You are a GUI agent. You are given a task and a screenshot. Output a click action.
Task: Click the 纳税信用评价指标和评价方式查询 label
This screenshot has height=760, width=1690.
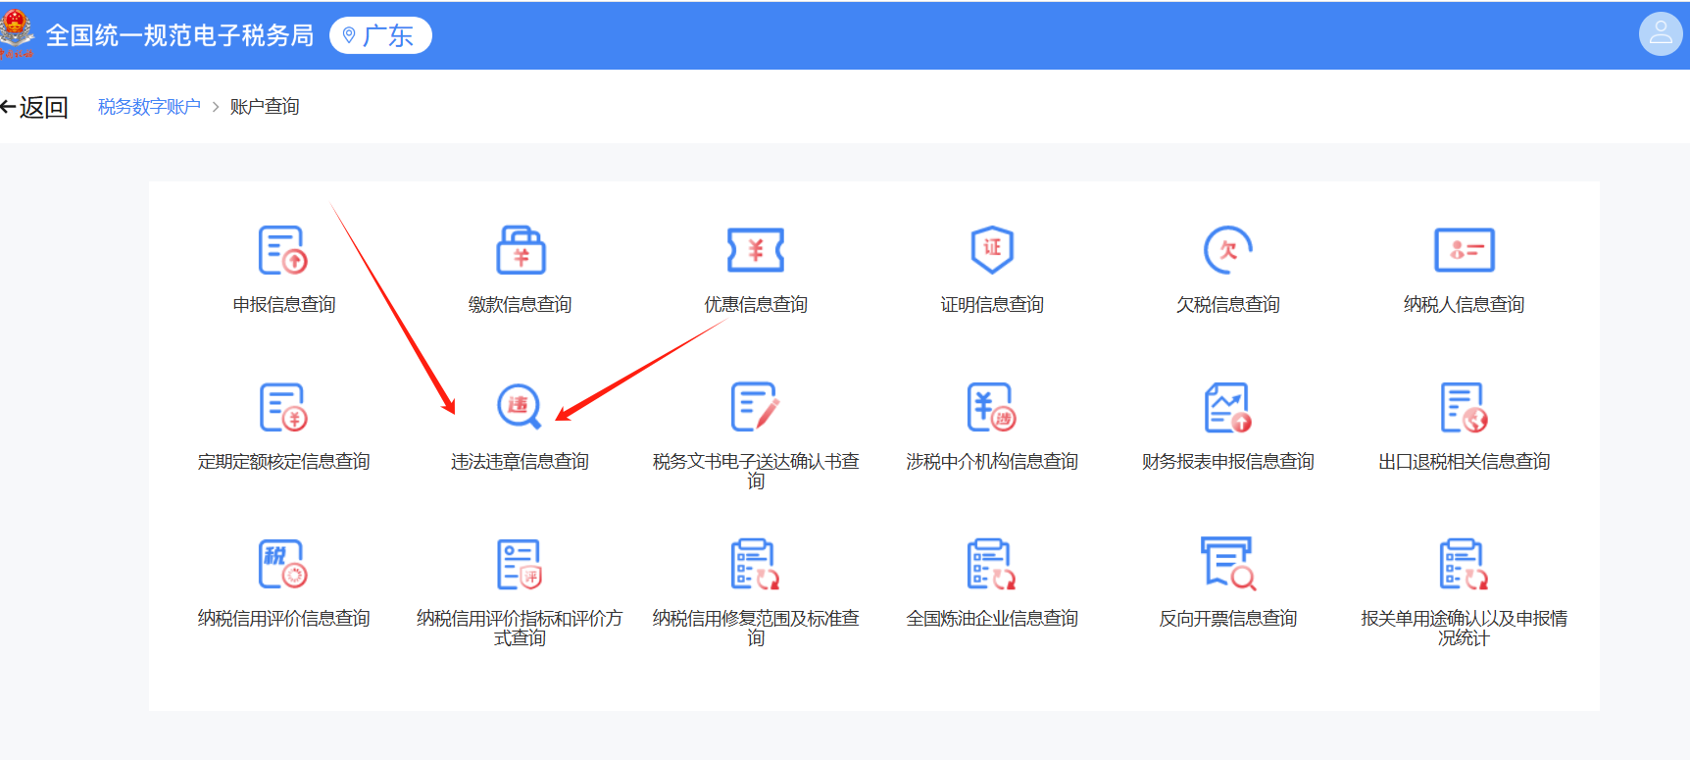click(520, 628)
